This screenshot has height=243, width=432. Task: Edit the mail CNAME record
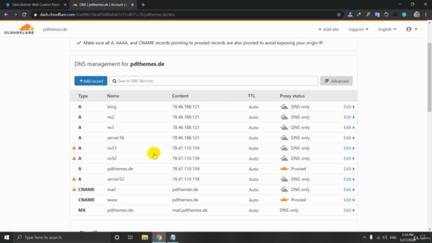[x=349, y=190]
